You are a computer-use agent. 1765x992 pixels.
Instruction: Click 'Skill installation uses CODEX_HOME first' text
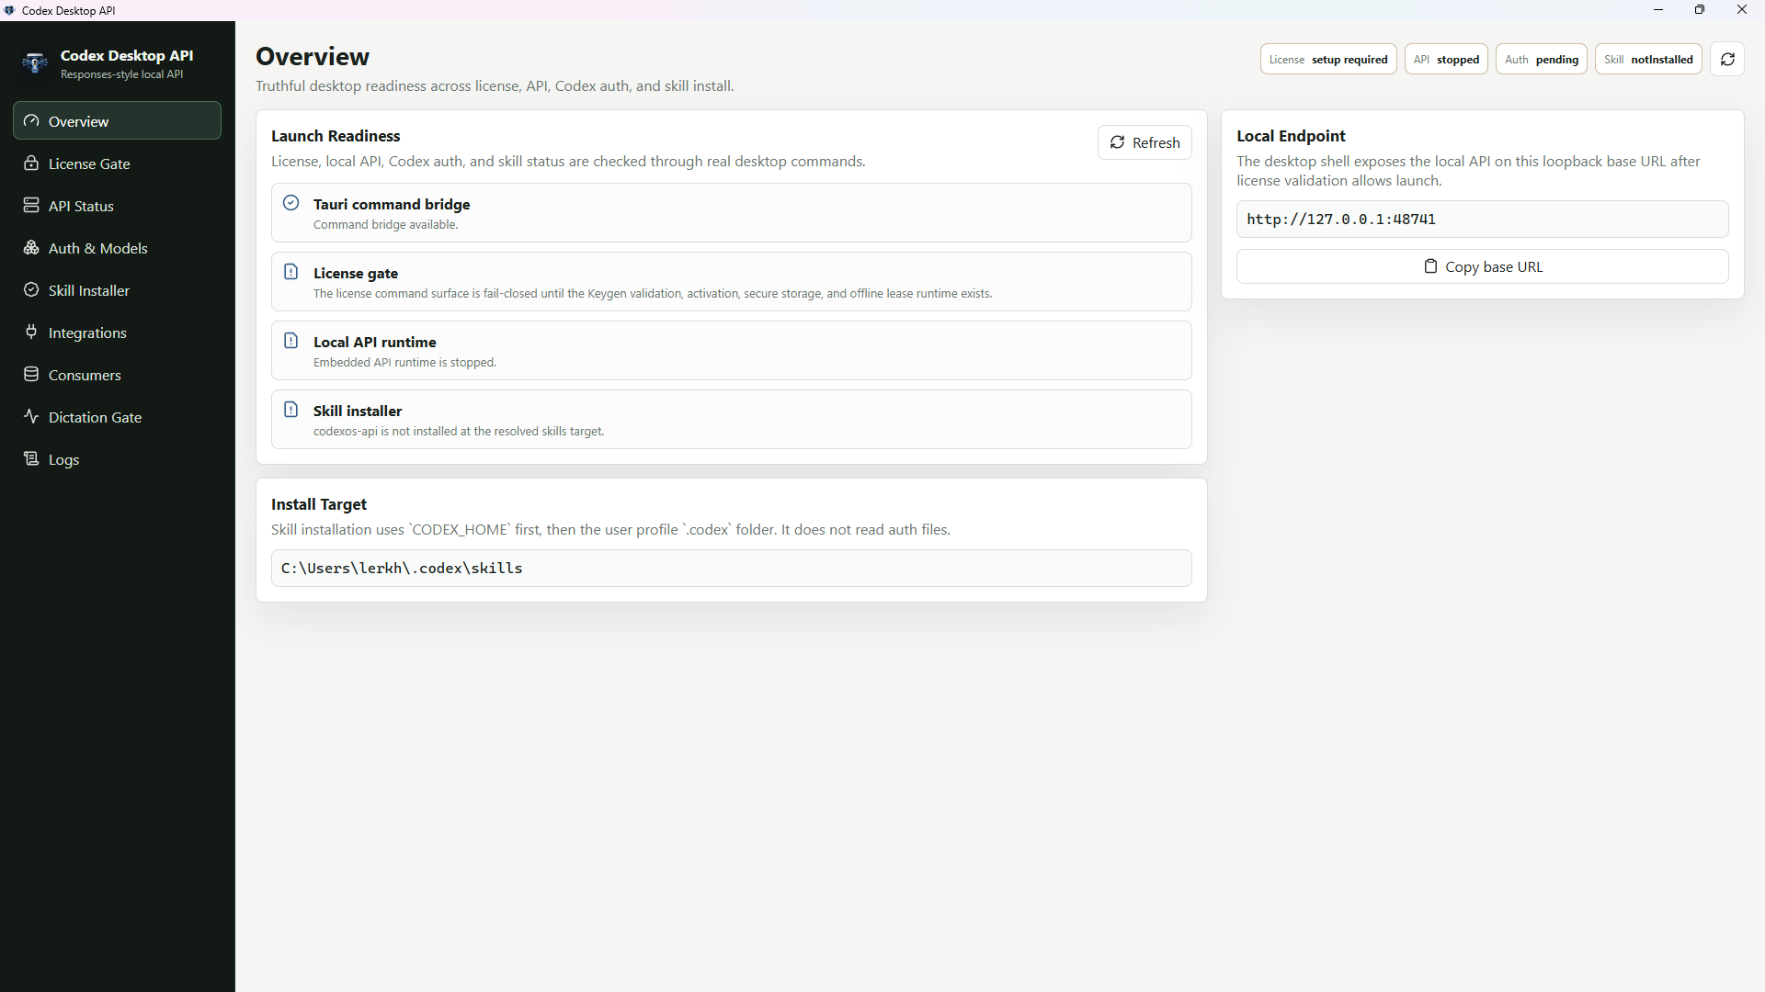[x=610, y=530]
